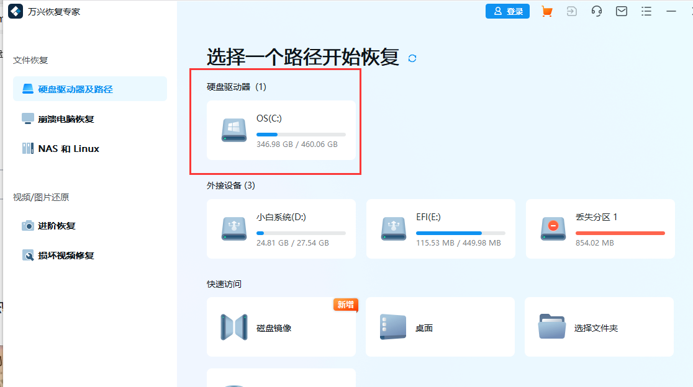
Task: Select the OS(C:) drive to scan
Action: tap(281, 130)
